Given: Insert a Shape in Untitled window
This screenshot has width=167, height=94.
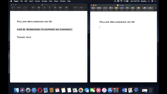Looking at the screenshot, I should pos(133,8).
